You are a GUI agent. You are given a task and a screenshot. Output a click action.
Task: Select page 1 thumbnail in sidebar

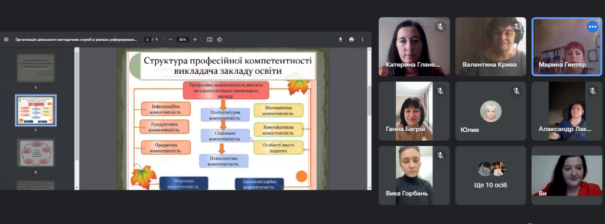(36, 68)
